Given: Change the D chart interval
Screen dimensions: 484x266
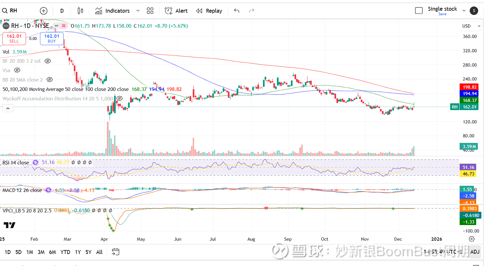Looking at the screenshot, I should pyautogui.click(x=62, y=11).
